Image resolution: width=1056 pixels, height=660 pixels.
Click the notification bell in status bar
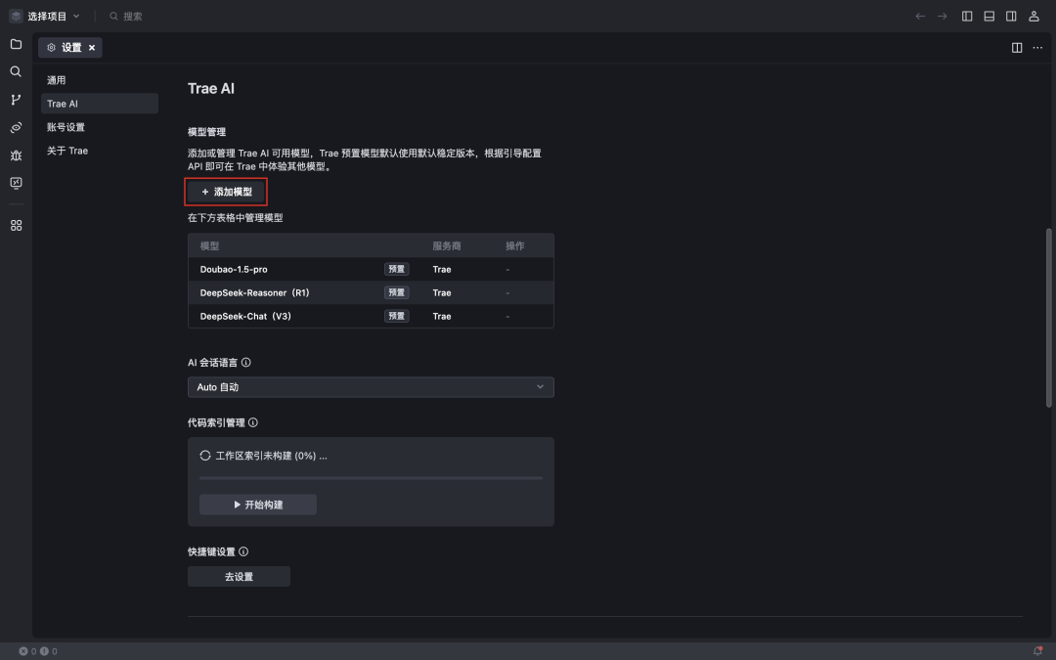pyautogui.click(x=1037, y=651)
